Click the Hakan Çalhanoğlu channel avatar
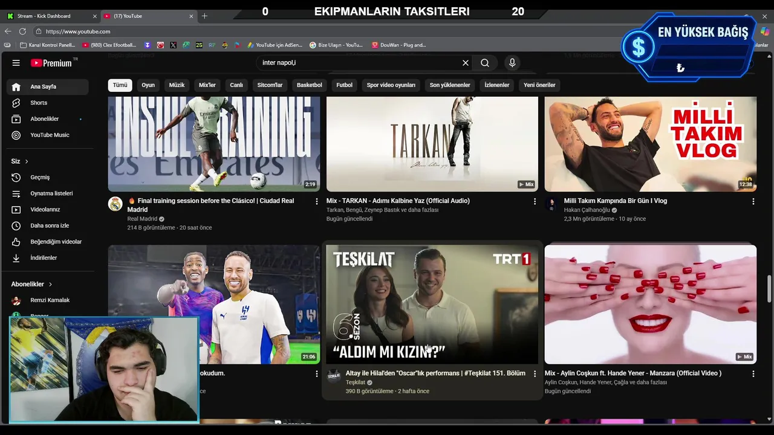The width and height of the screenshot is (774, 435). click(551, 204)
